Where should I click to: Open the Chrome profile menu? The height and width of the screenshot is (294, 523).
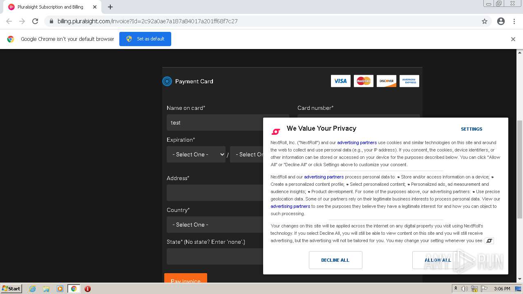point(501,21)
